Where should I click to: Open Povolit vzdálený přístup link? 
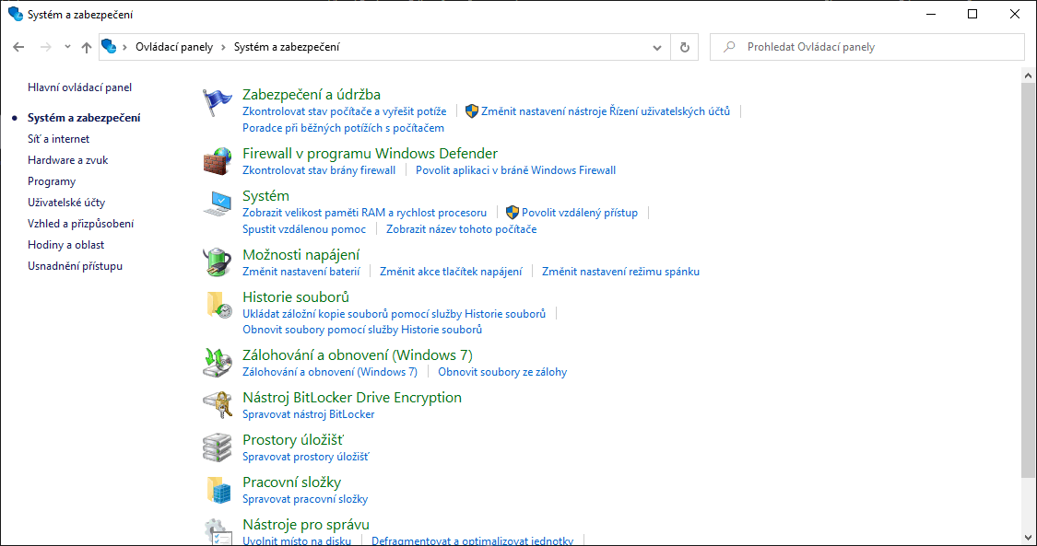tap(579, 213)
